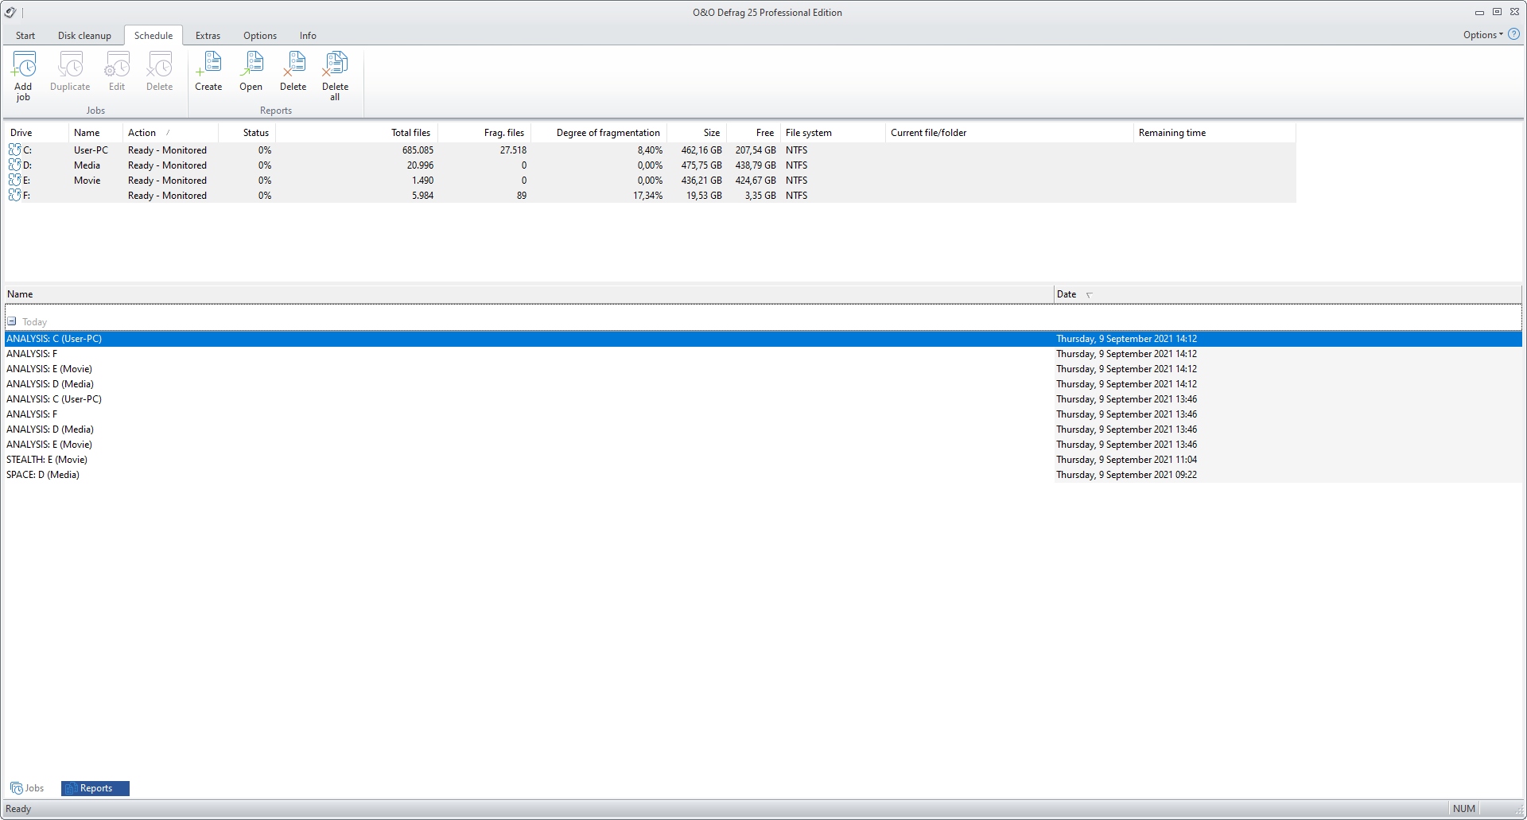
Task: Click the Movie drive name cell
Action: [87, 180]
